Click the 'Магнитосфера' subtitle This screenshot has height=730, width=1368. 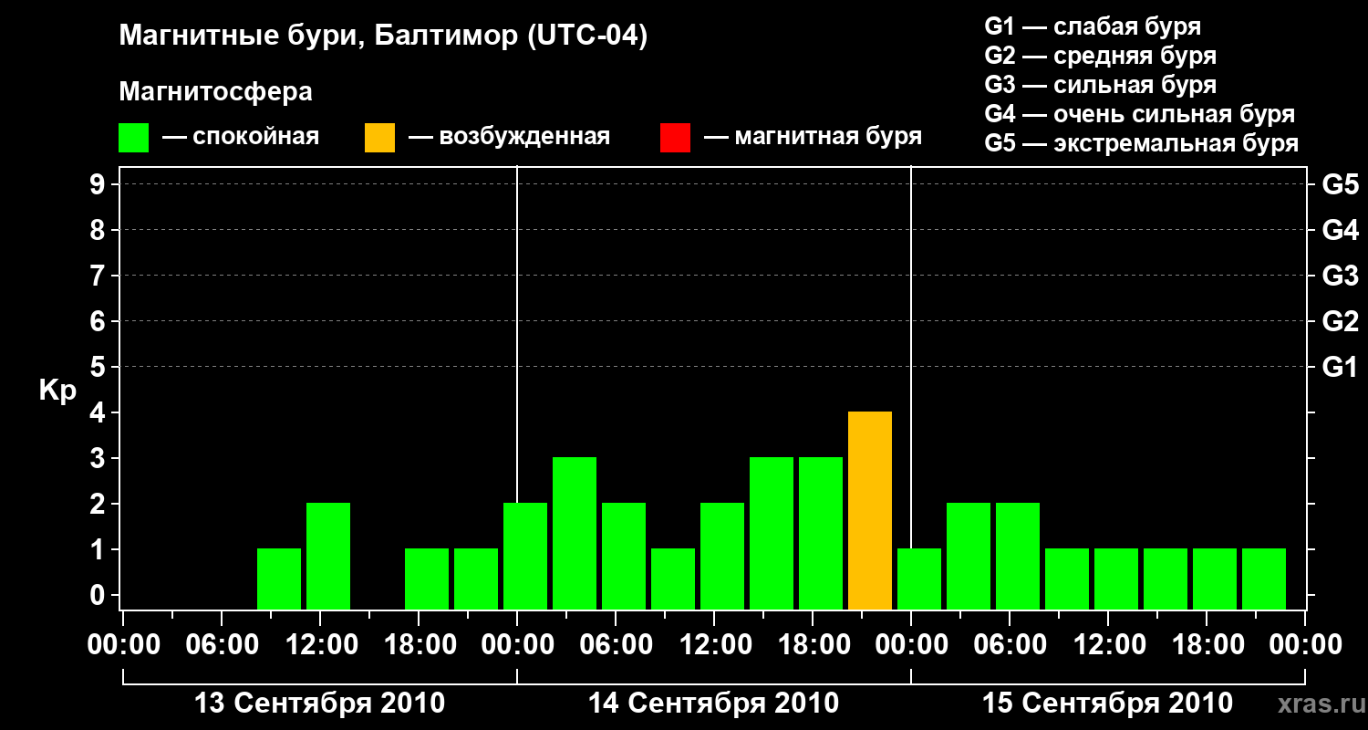pyautogui.click(x=215, y=92)
